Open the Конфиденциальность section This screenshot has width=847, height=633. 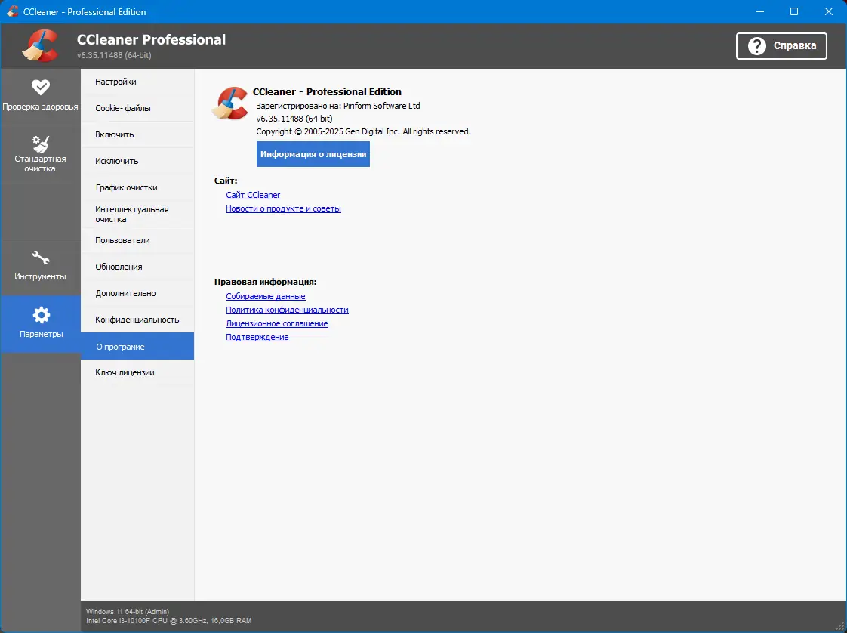pos(137,320)
